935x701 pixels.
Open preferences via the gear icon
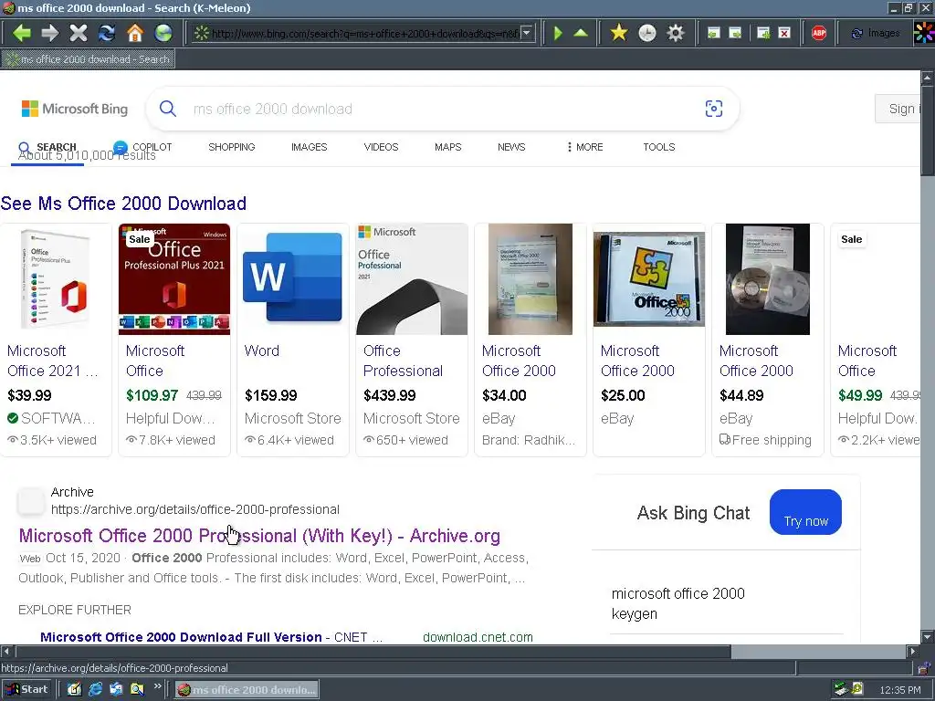[675, 33]
